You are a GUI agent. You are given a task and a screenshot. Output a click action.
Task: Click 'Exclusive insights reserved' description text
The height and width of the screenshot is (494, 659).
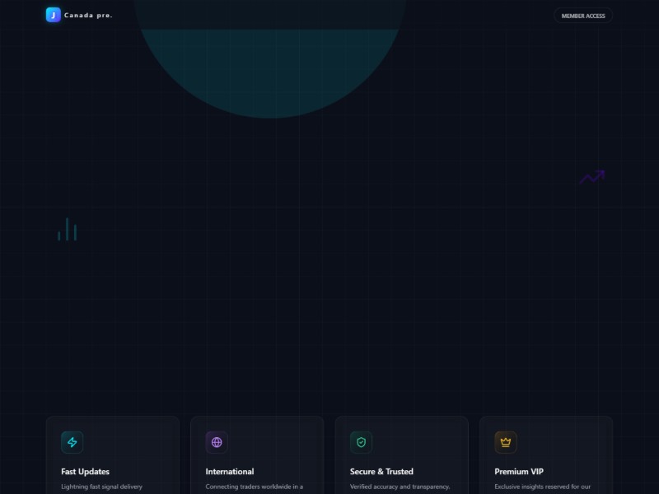pyautogui.click(x=542, y=487)
